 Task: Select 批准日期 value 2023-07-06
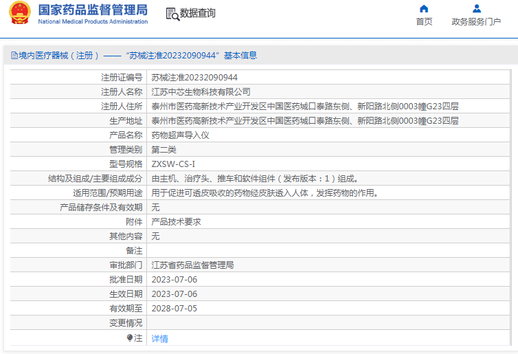pyautogui.click(x=174, y=280)
